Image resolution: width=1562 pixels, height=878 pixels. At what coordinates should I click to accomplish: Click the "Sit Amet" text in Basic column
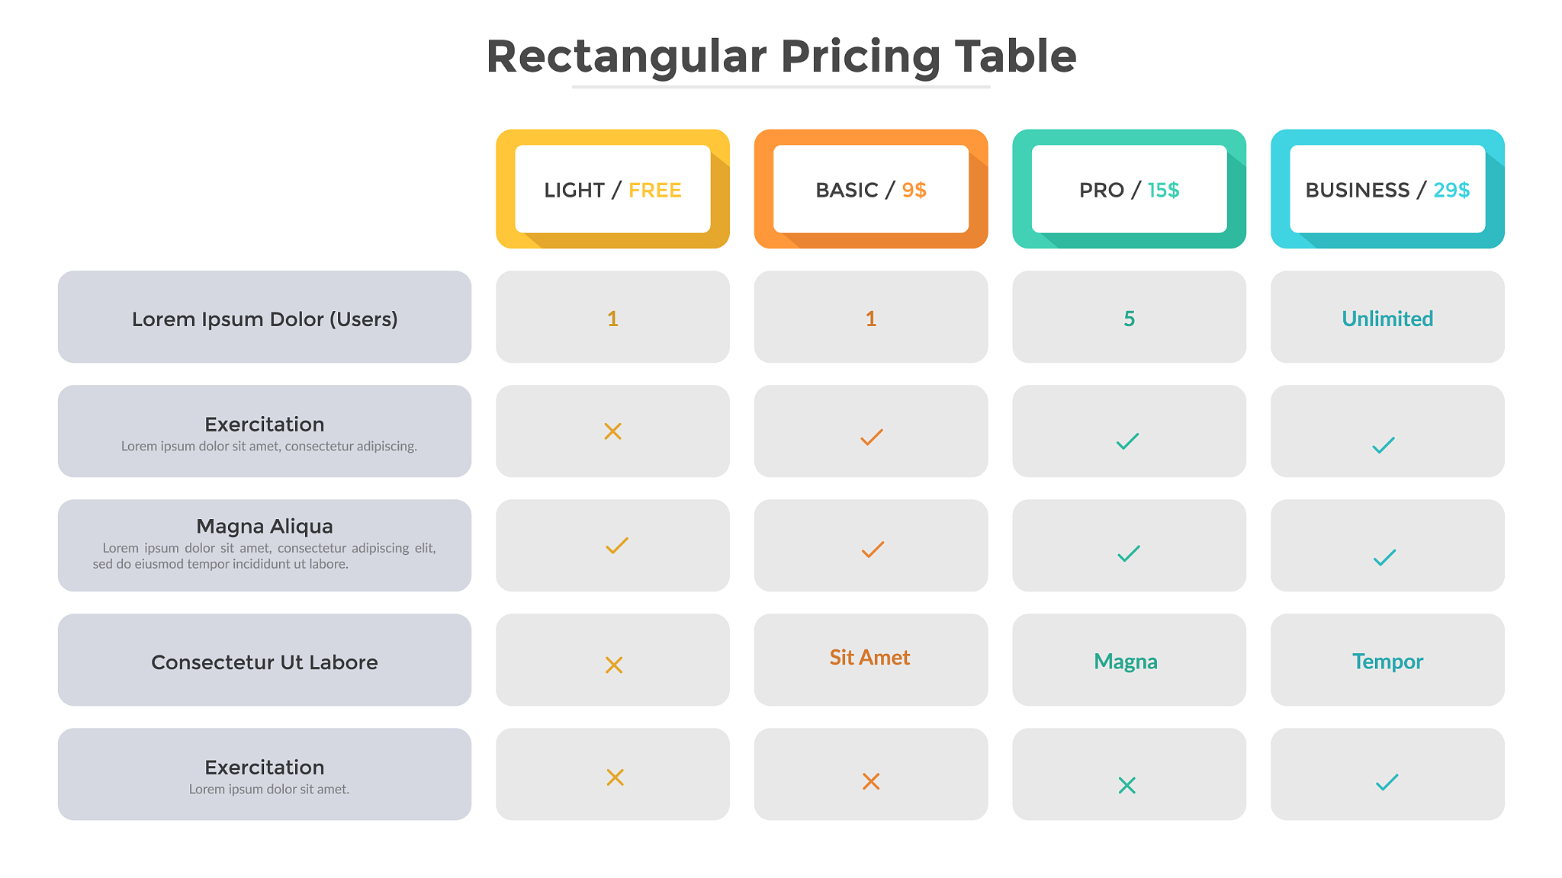click(869, 657)
